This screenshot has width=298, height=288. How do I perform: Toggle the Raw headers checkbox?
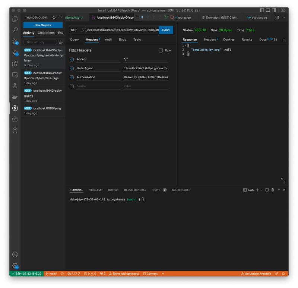click(x=161, y=50)
